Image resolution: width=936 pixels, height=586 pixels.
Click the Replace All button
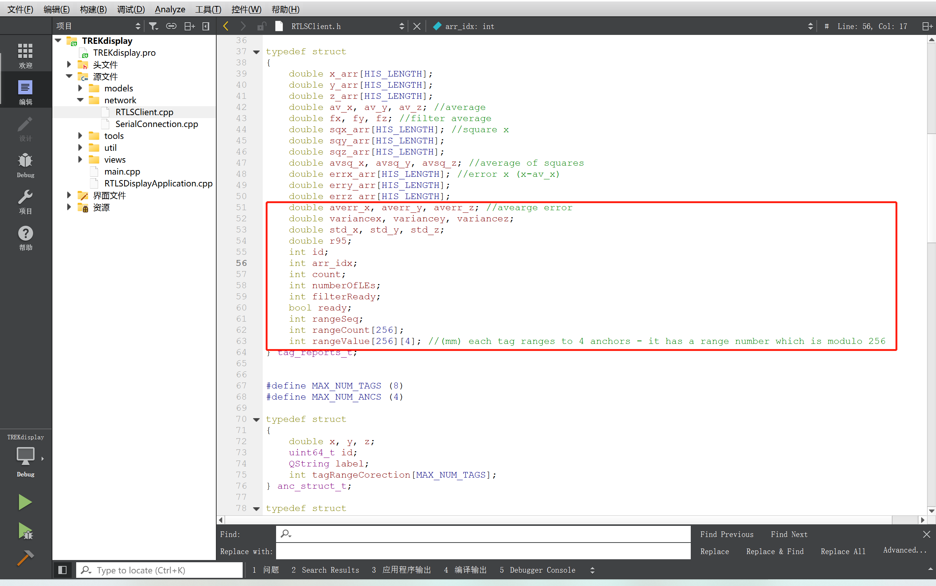[x=843, y=551]
